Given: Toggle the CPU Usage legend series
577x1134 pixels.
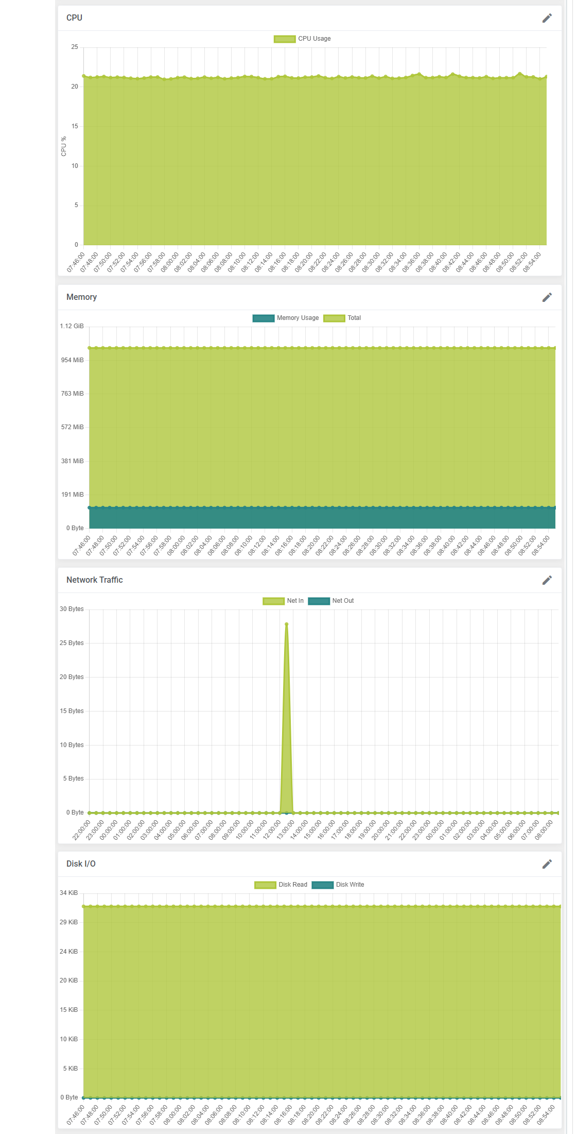Looking at the screenshot, I should [x=303, y=39].
